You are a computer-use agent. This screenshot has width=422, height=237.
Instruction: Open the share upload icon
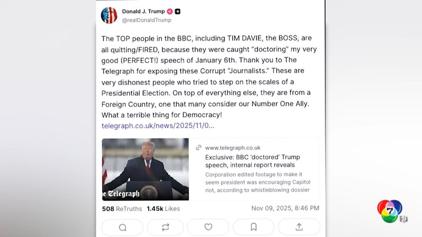(x=299, y=227)
